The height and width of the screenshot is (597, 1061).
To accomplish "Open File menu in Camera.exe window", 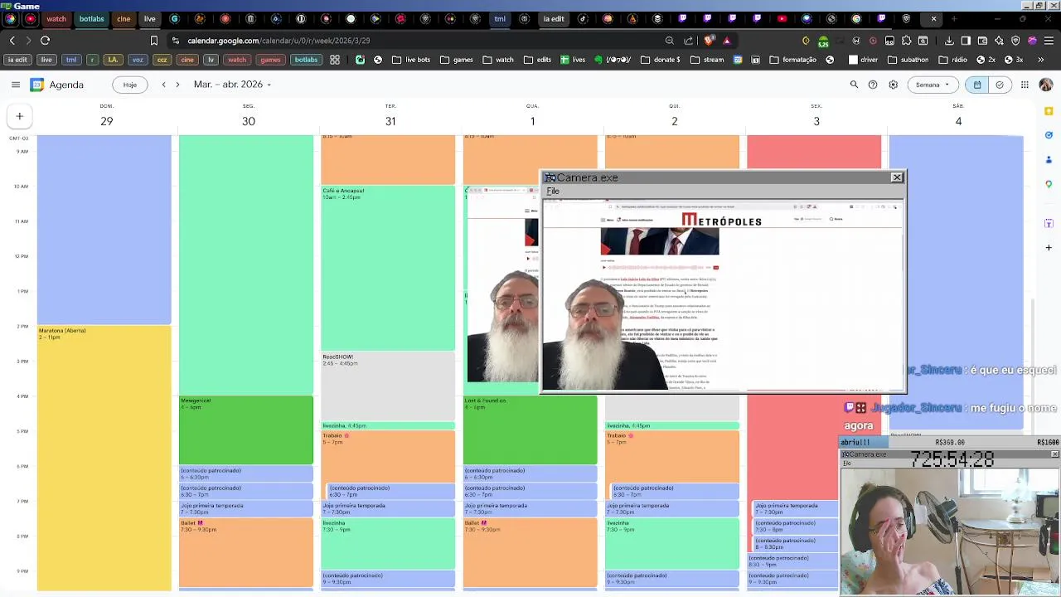I will tap(553, 192).
